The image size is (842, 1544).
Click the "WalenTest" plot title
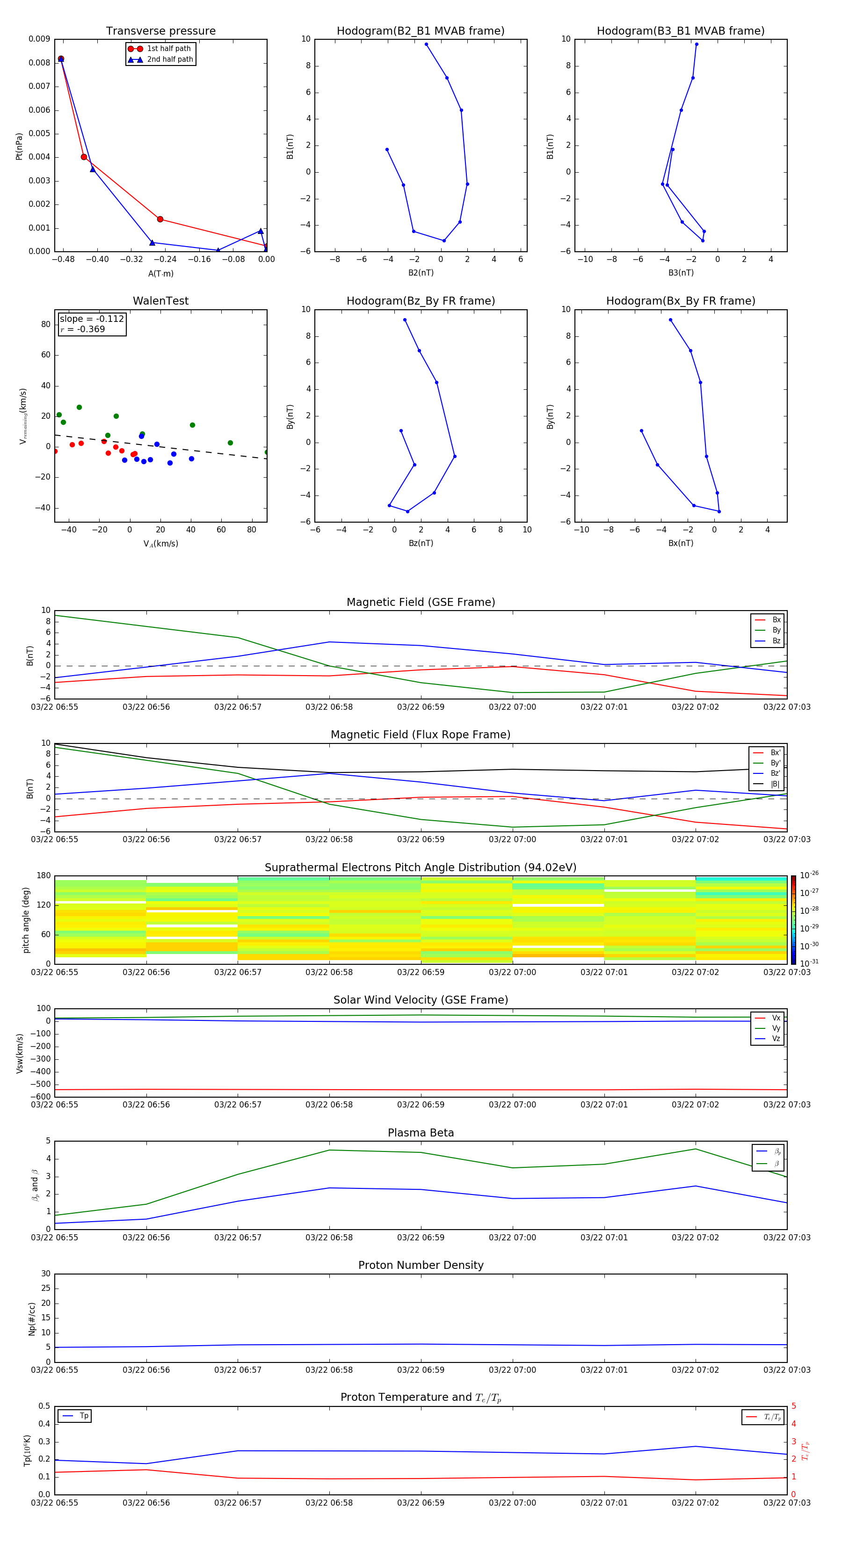[160, 301]
